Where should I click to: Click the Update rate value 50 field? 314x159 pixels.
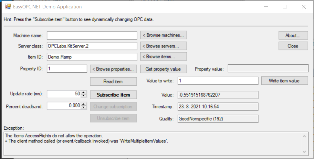click(64, 94)
